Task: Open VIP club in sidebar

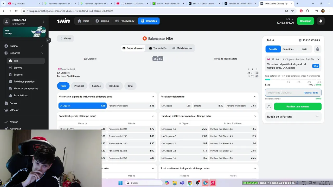Action: pos(24,110)
